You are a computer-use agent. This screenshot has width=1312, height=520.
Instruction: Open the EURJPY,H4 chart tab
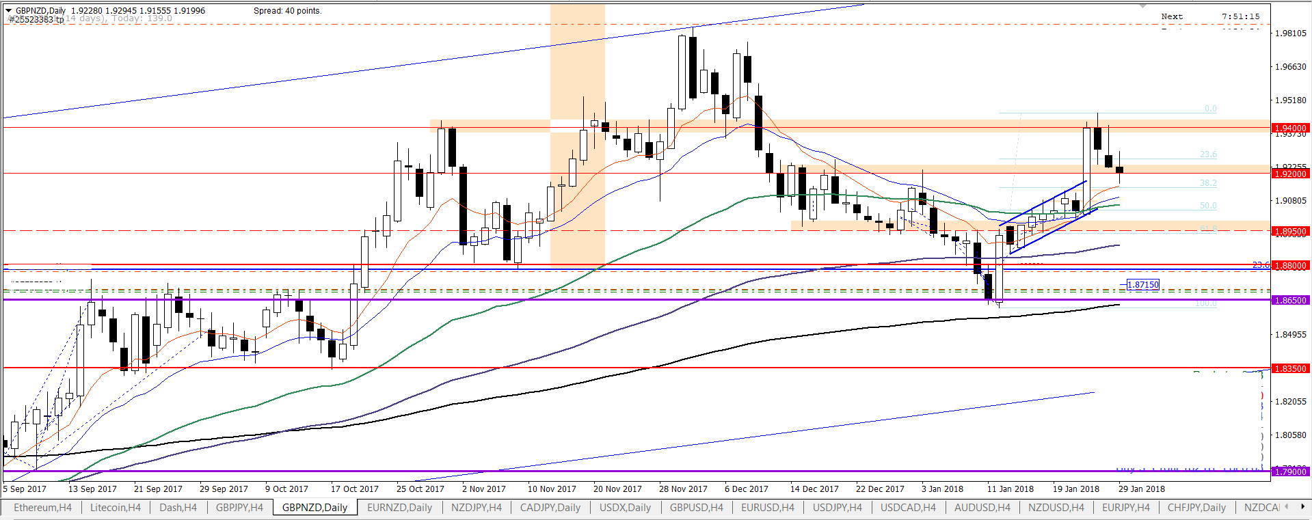click(1126, 508)
